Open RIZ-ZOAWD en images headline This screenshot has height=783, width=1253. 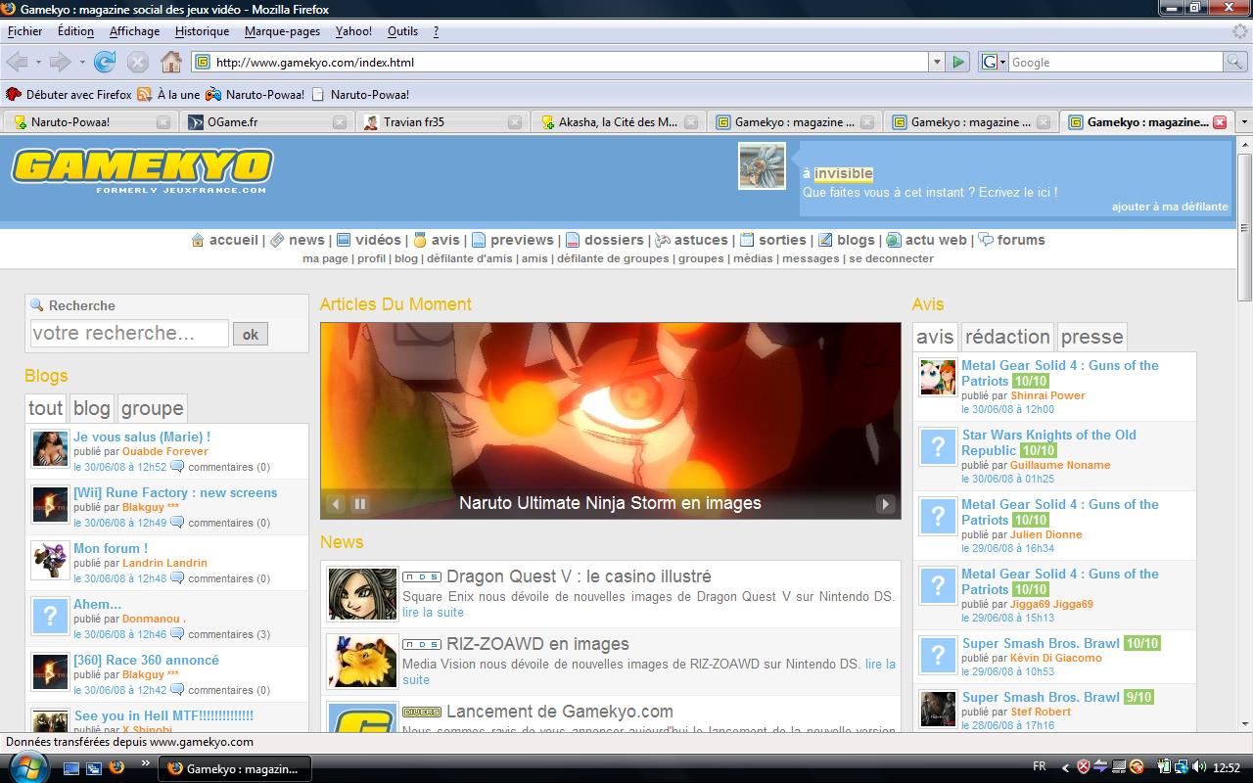(x=537, y=644)
